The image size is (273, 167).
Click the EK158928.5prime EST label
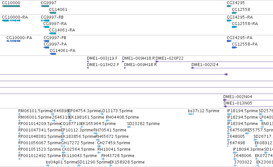point(127,162)
